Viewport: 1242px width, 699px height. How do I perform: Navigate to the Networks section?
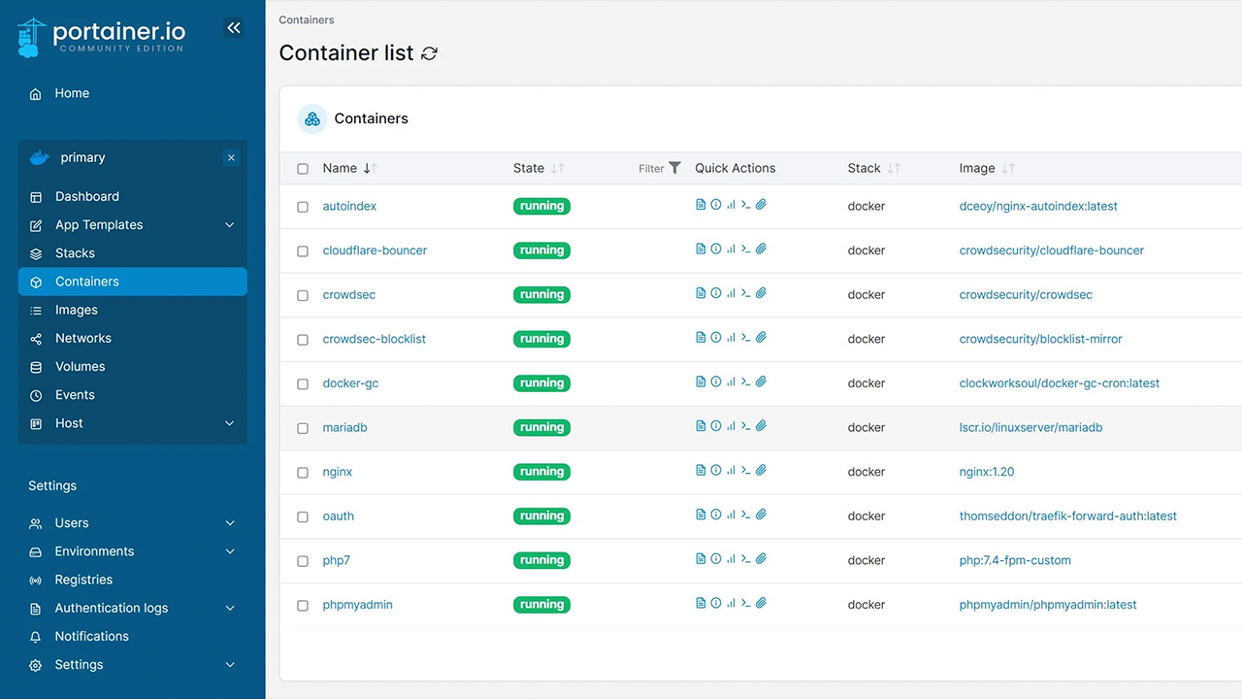tap(84, 338)
